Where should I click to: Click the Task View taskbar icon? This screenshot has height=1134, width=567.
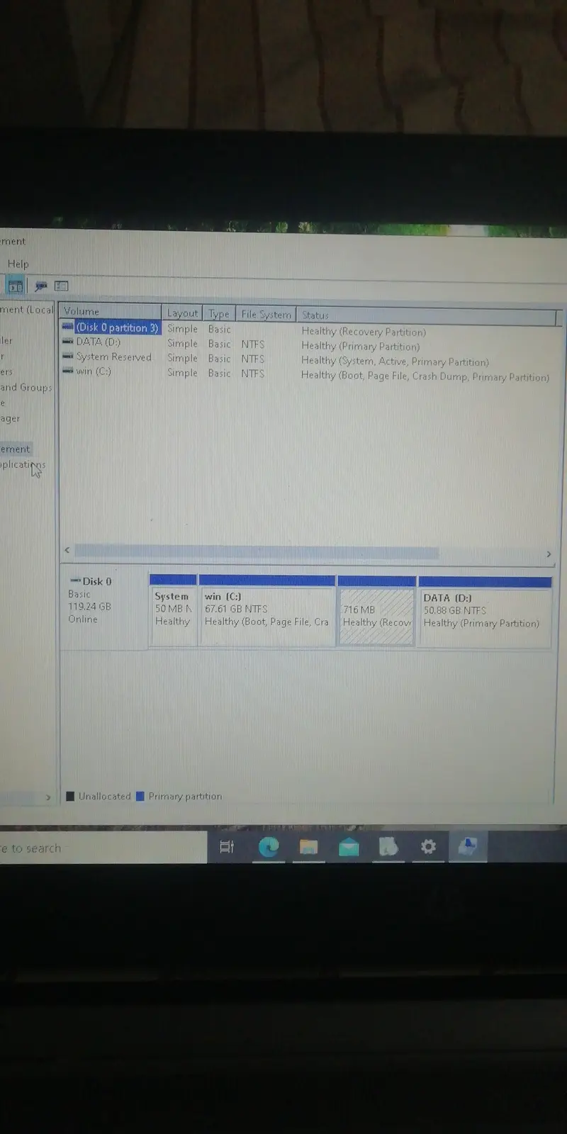227,847
